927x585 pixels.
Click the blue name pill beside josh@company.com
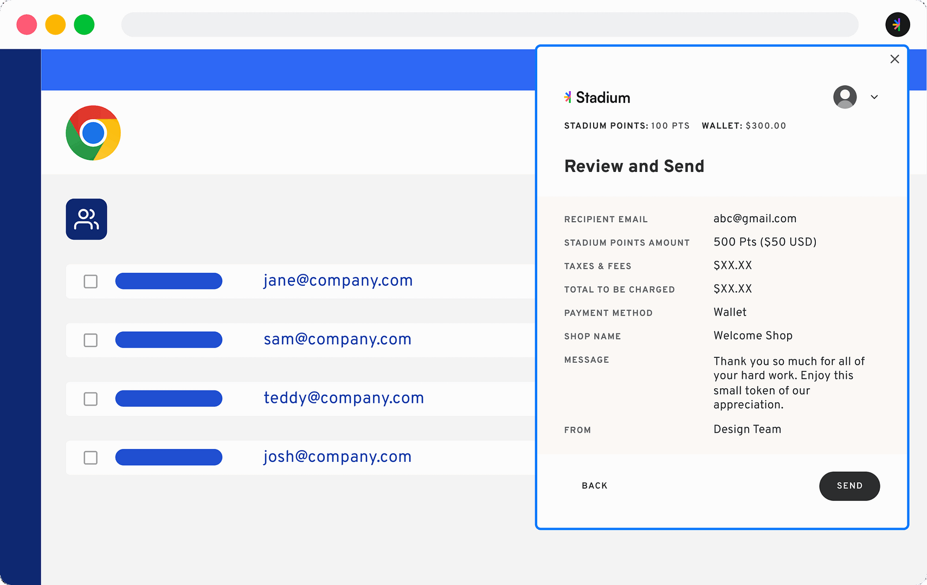pyautogui.click(x=169, y=457)
